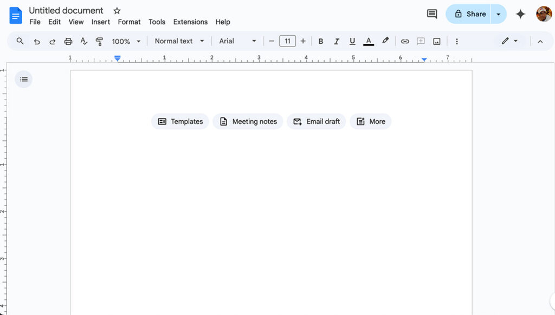Open the Ask Gemini sparkle icon
555x315 pixels.
pos(520,14)
